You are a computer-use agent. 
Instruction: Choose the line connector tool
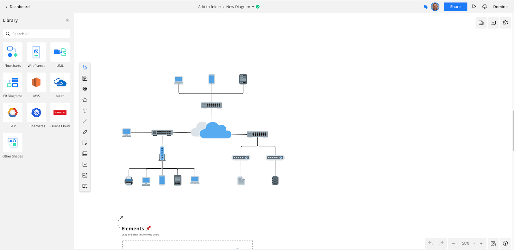[x=85, y=121]
